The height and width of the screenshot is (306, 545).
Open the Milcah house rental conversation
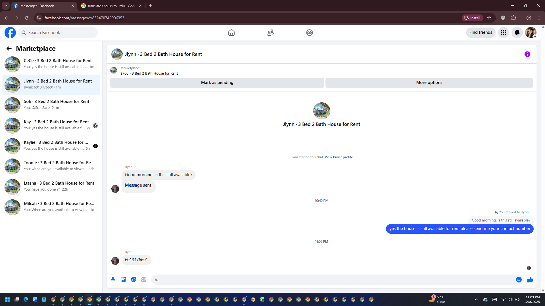pyautogui.click(x=51, y=207)
